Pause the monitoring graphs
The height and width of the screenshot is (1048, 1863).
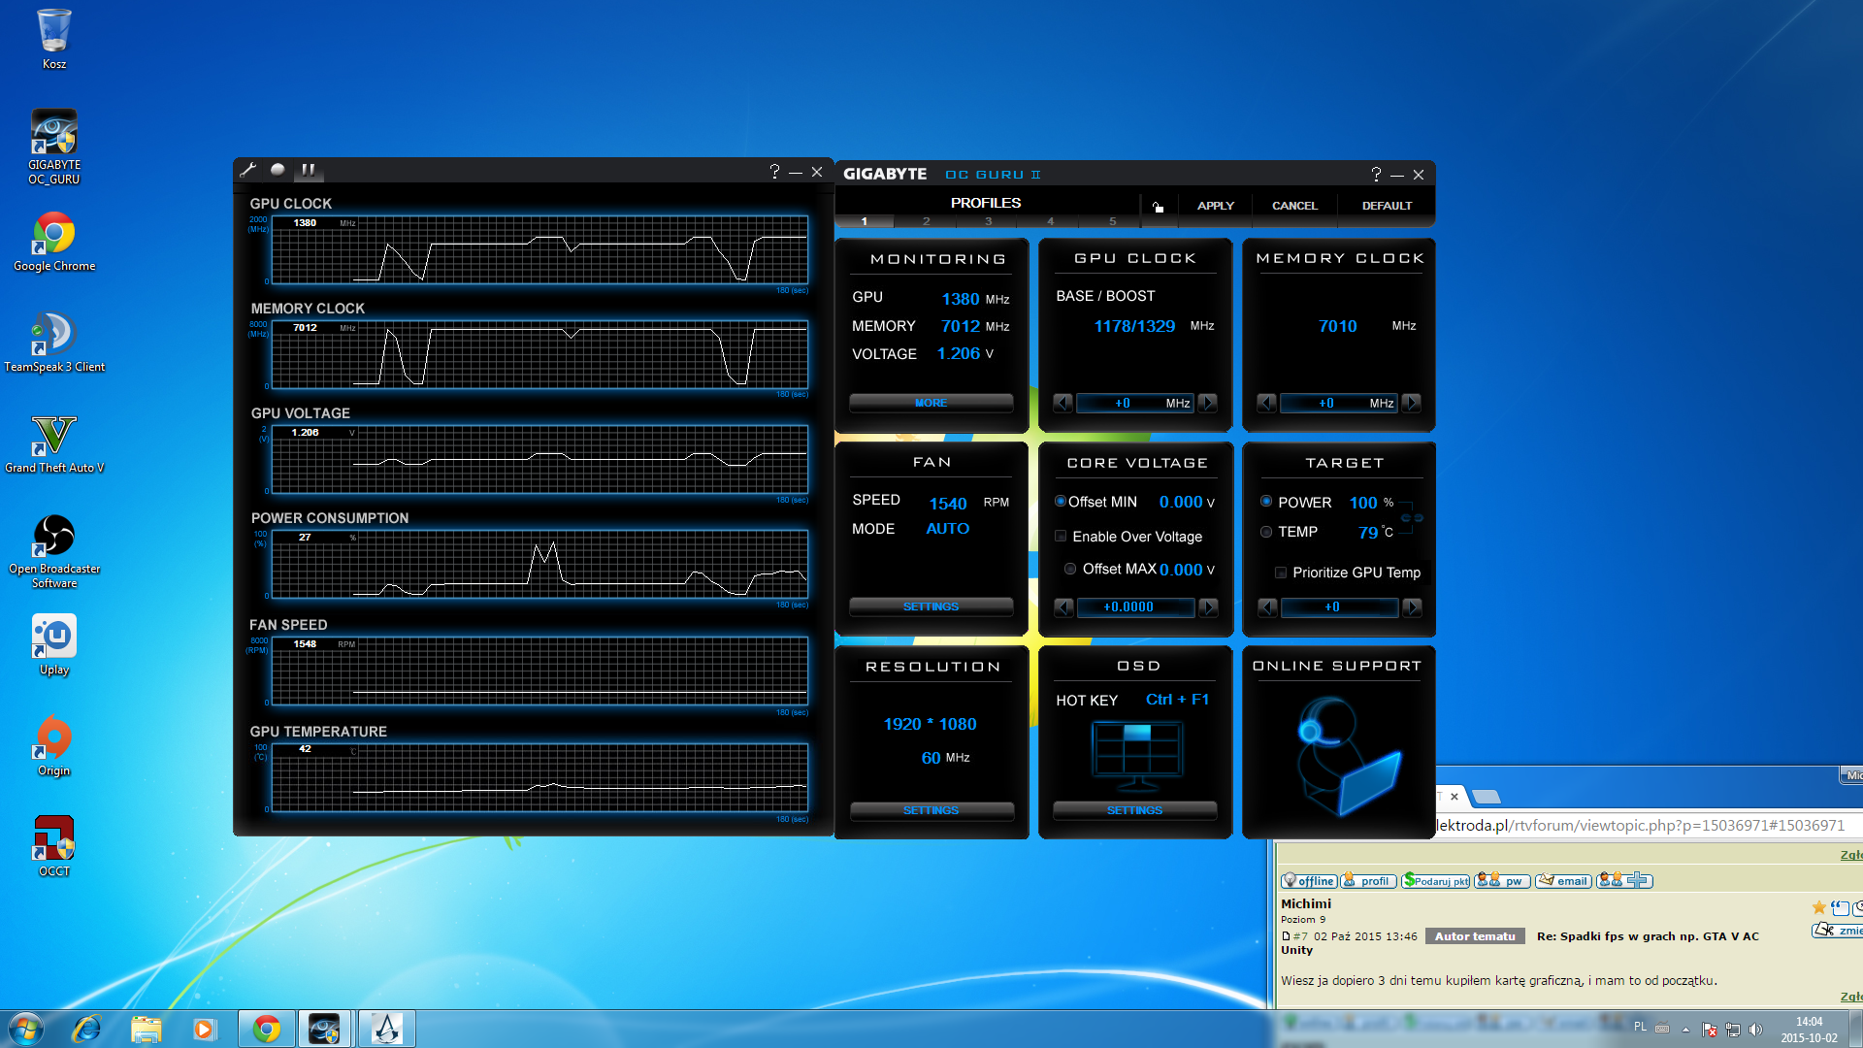tap(308, 170)
